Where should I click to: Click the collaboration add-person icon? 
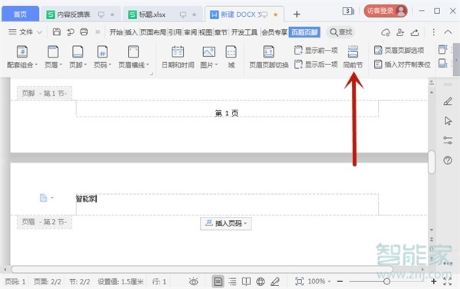(x=400, y=32)
